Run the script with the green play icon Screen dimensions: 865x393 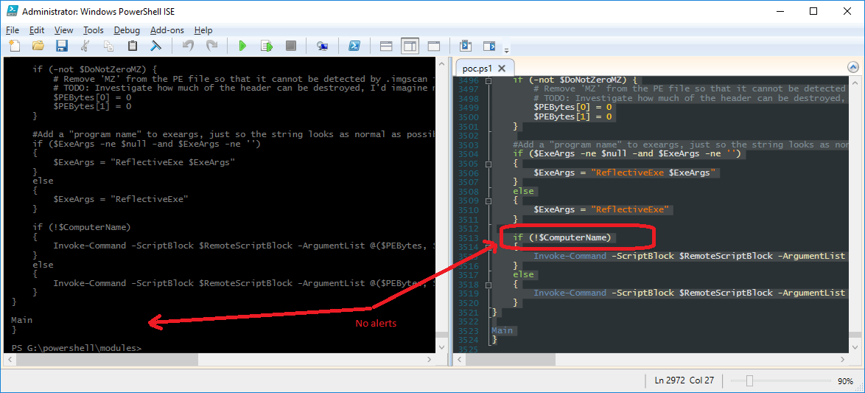coord(242,46)
